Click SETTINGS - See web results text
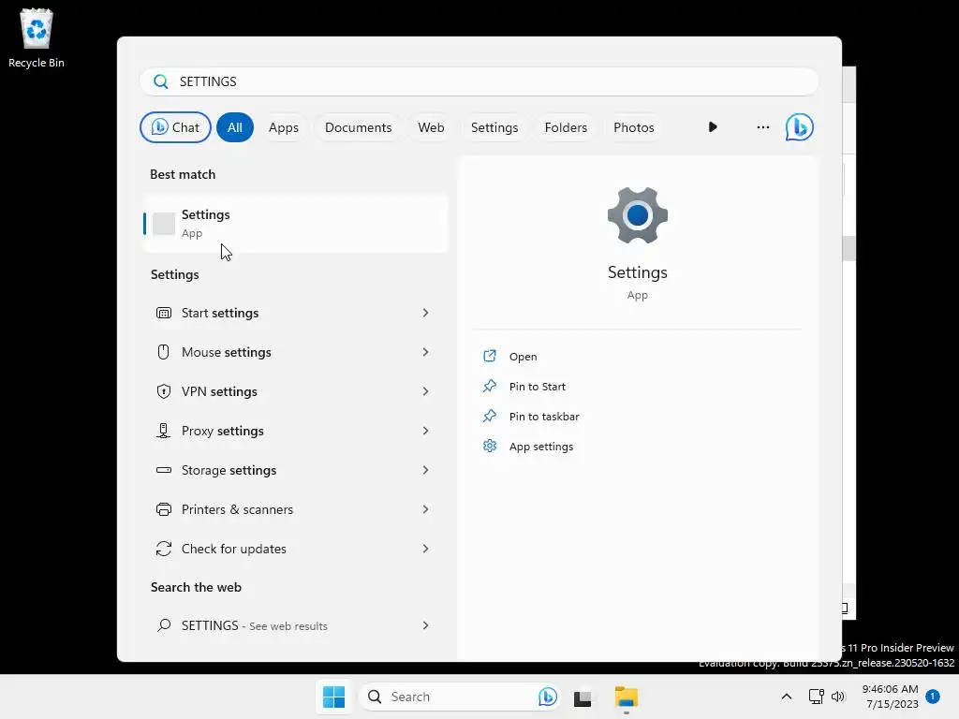Screen dimensions: 959x719 (255, 625)
